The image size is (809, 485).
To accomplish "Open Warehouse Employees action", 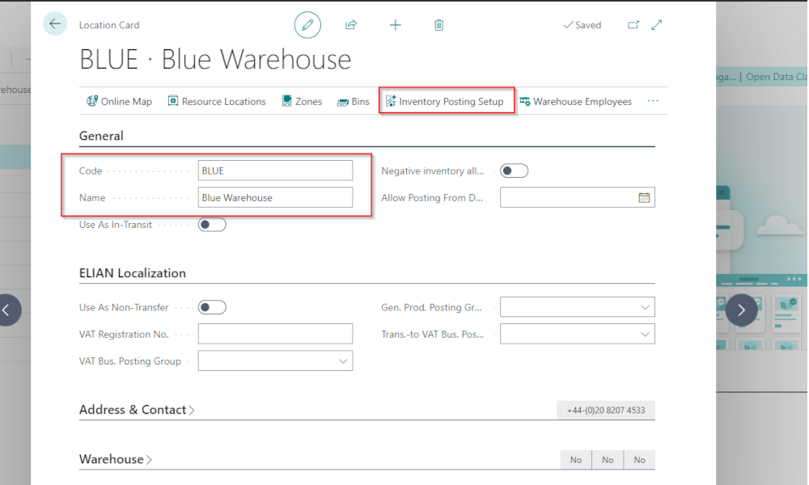I will pyautogui.click(x=575, y=102).
